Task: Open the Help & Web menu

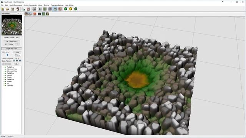Action: 69,5
